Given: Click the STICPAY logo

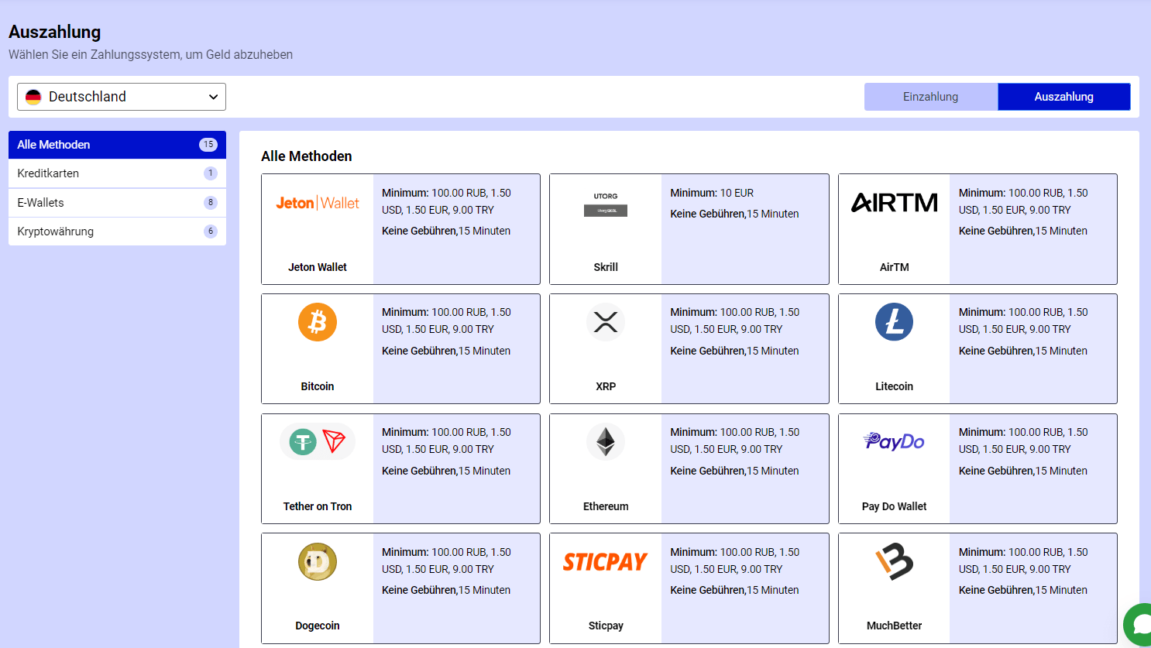Looking at the screenshot, I should point(606,561).
